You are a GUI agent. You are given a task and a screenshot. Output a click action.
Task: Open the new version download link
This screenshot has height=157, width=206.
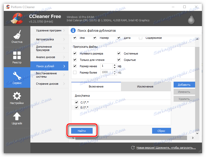click(x=166, y=148)
